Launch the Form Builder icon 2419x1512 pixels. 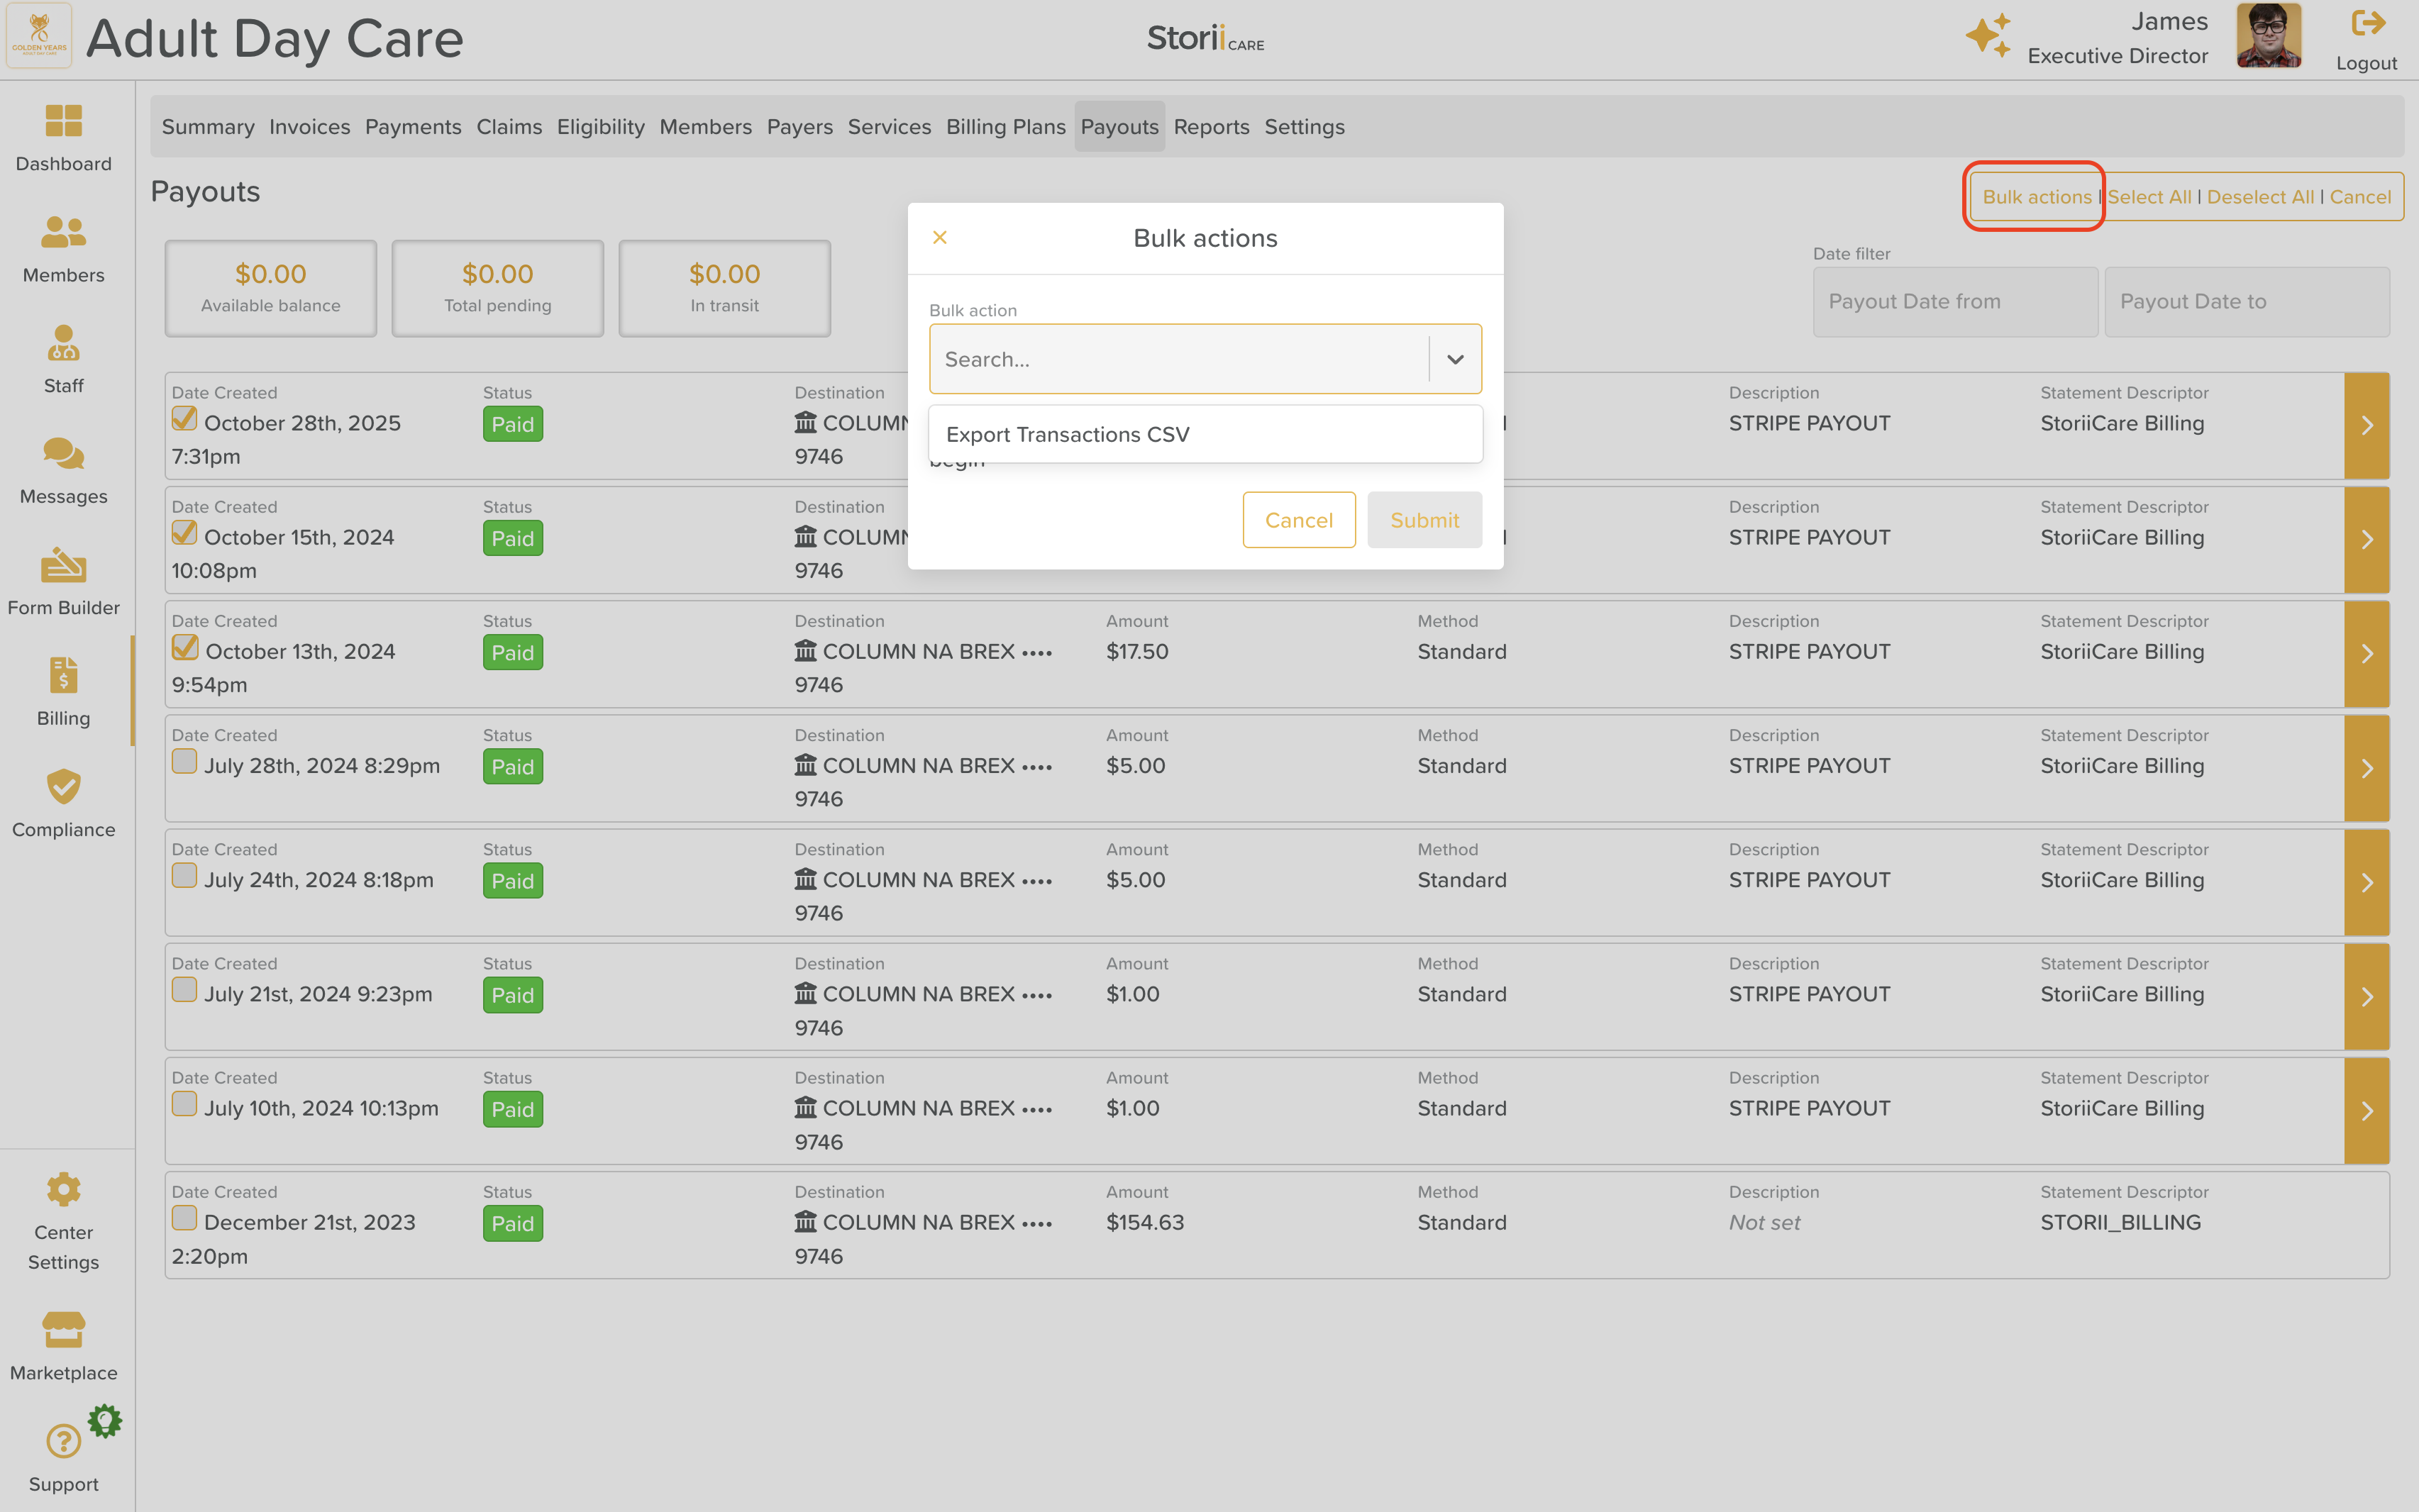click(x=63, y=566)
